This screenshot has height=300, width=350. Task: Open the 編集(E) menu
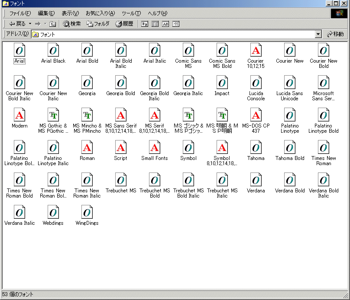point(46,13)
